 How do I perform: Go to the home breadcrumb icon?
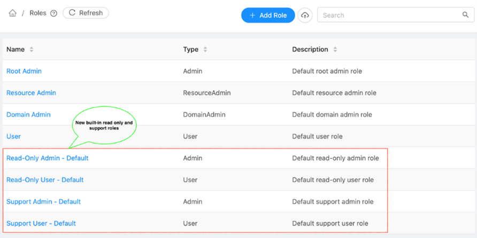[x=12, y=13]
